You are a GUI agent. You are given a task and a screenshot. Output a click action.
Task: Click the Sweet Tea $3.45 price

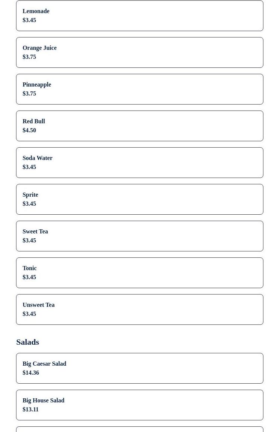pyautogui.click(x=29, y=241)
